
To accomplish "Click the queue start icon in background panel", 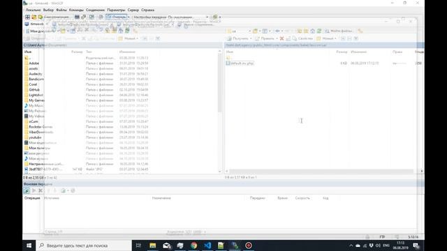I will (34, 190).
